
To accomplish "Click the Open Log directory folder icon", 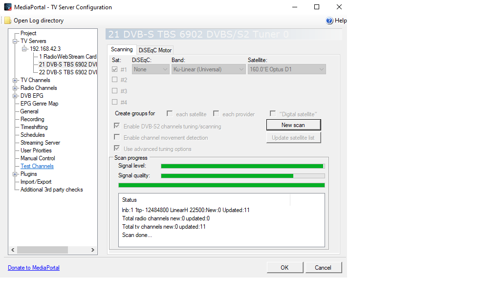I will [8, 21].
